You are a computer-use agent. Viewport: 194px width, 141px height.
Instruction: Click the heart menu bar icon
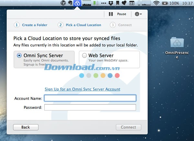pos(124,3)
